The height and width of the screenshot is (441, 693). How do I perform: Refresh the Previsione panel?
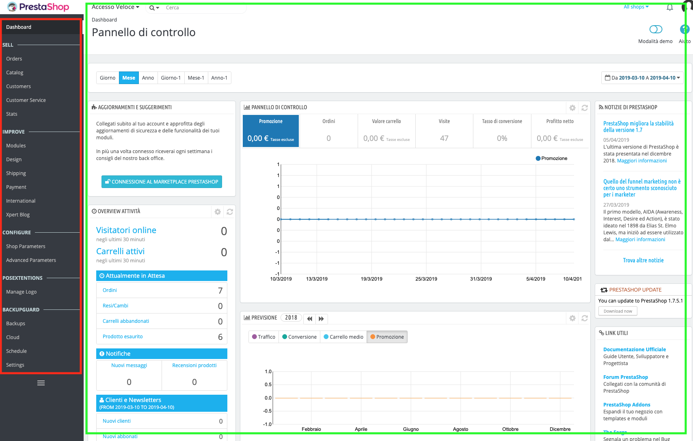tap(585, 318)
